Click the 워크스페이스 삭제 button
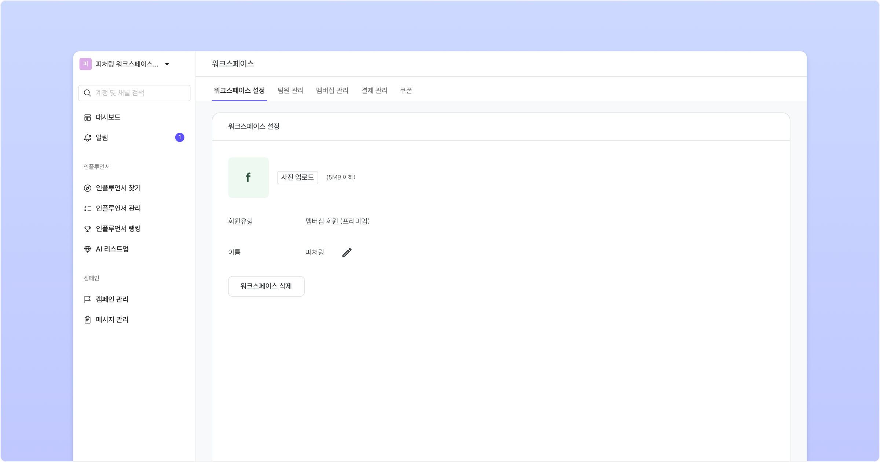Screen dimensions: 880x462 [x=266, y=286]
